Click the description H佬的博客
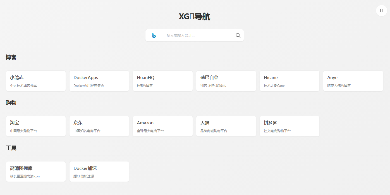 [x=145, y=86]
